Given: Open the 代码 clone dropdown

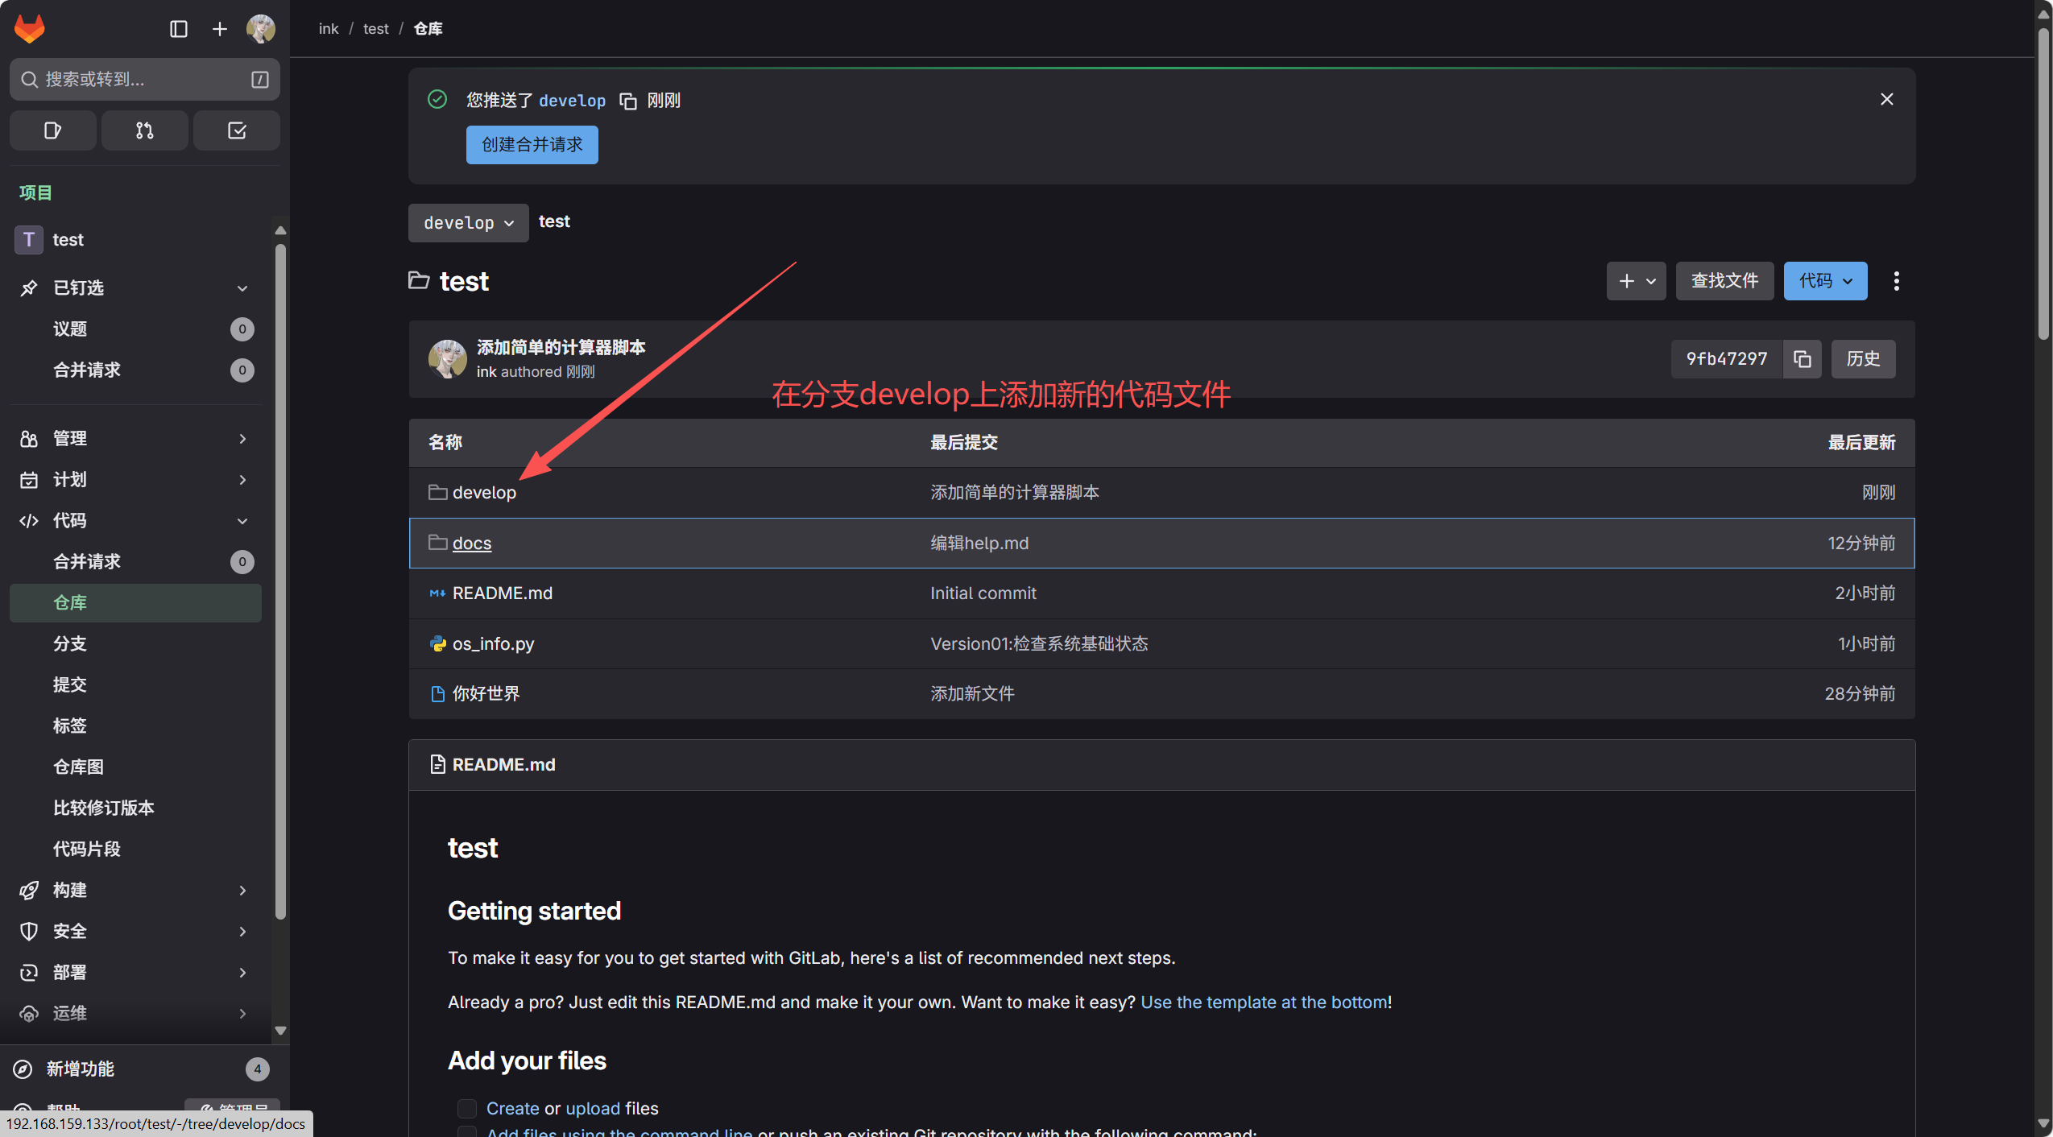Looking at the screenshot, I should (1824, 281).
